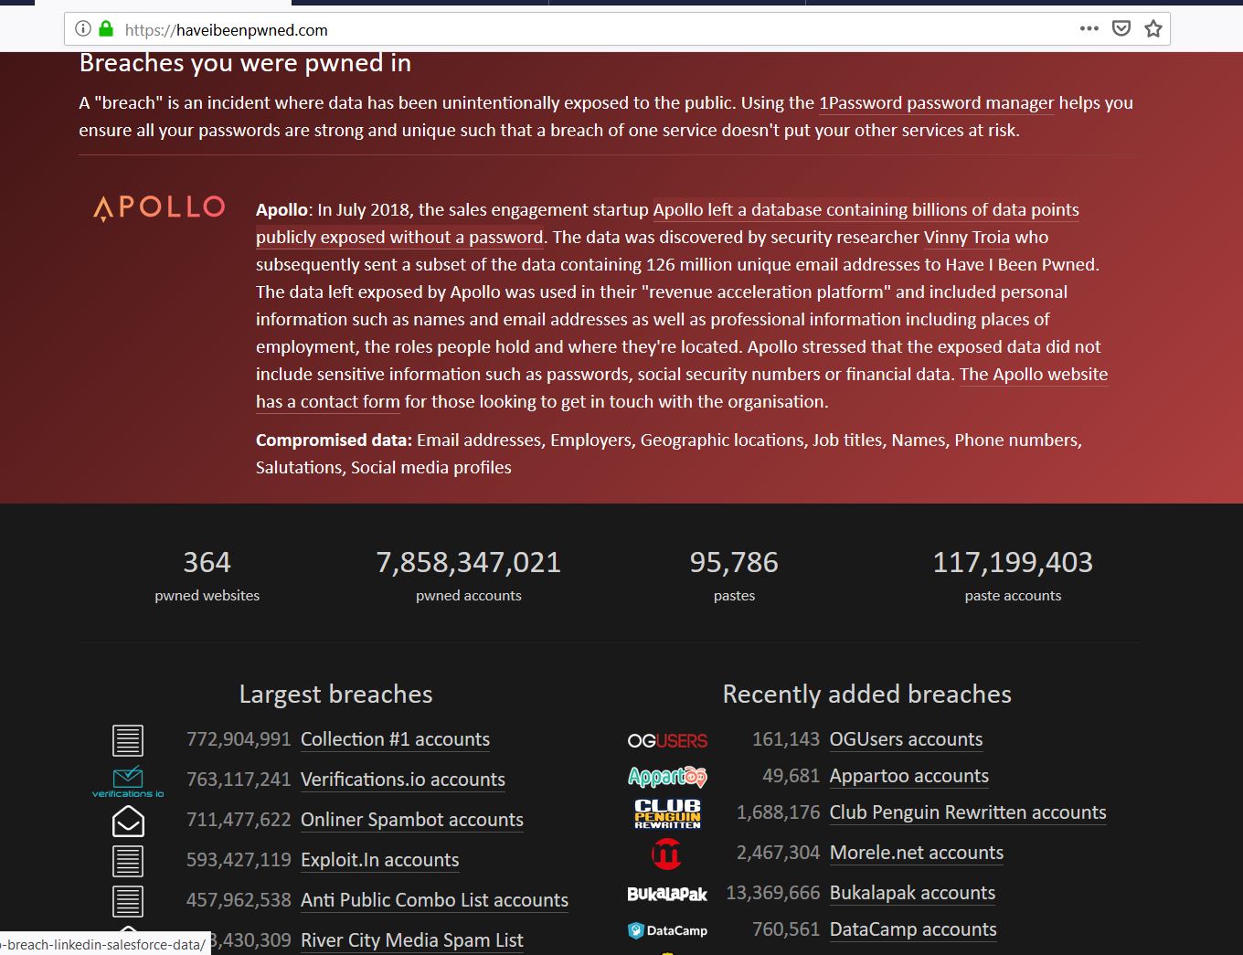
Task: Click the Collection #1 document icon
Action: pyautogui.click(x=128, y=740)
